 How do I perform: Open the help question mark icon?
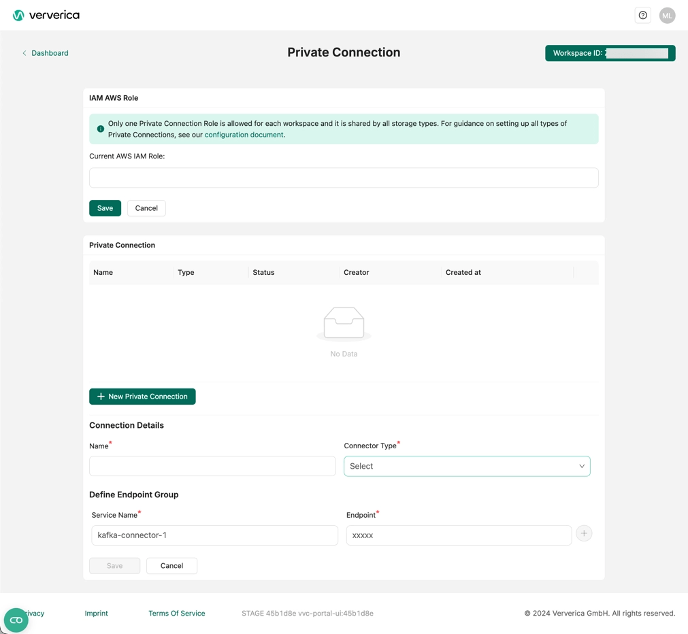click(x=642, y=14)
